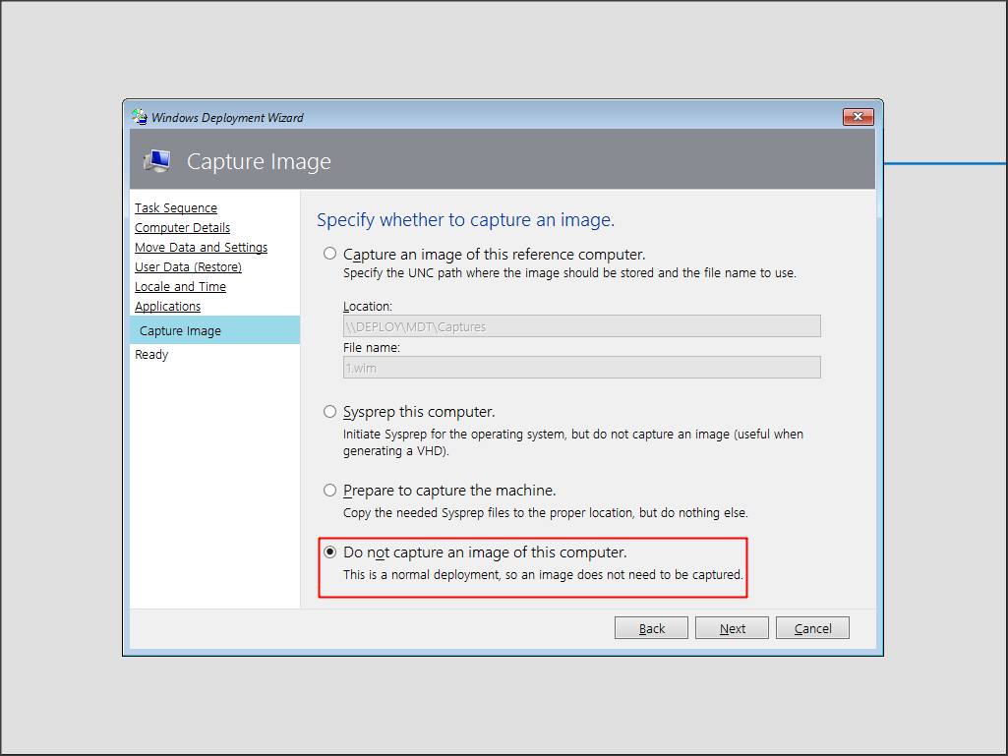Select Capture an image of this reference computer
Viewport: 1008px width, 756px height.
pos(330,254)
